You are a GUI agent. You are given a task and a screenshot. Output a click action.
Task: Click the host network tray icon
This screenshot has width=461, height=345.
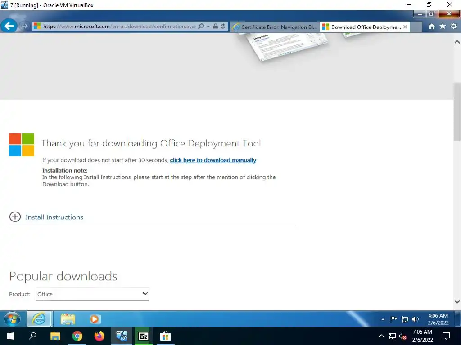(x=392, y=336)
